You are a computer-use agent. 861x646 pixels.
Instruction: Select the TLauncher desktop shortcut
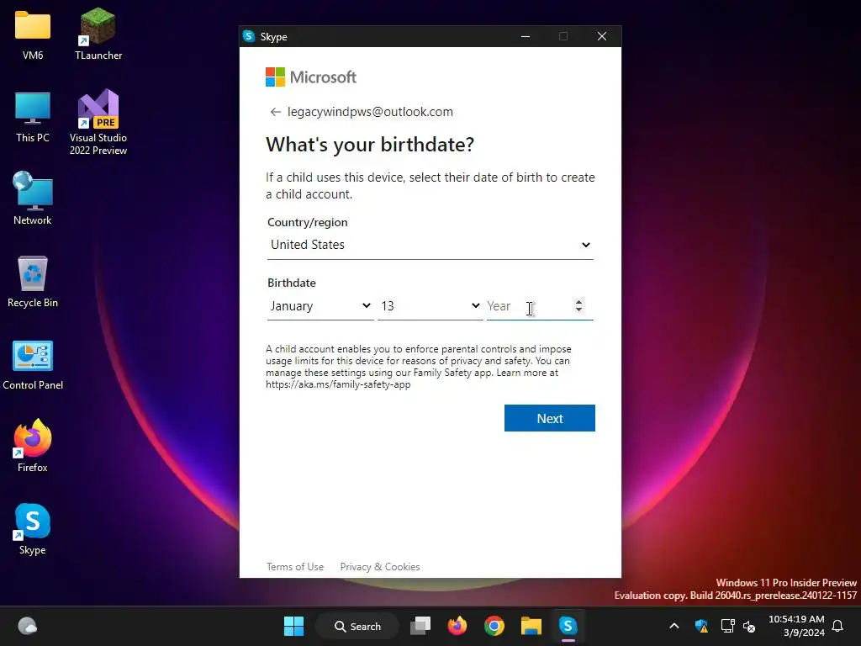(98, 34)
